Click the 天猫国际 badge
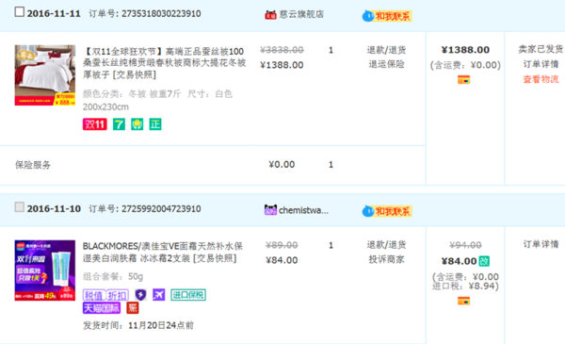565x344 pixels. pos(102,308)
